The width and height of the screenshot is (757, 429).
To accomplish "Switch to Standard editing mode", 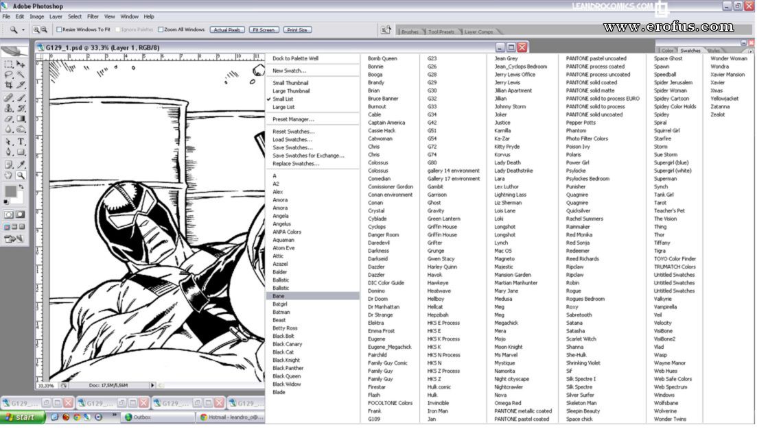I will [9, 214].
